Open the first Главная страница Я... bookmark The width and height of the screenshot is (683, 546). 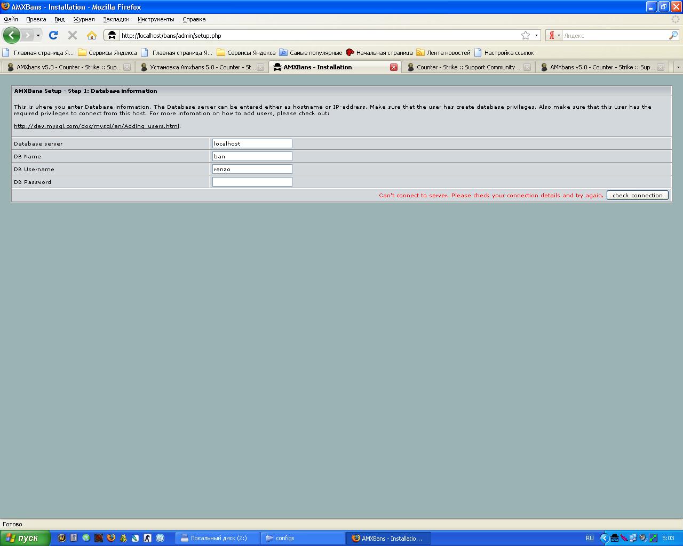[38, 53]
